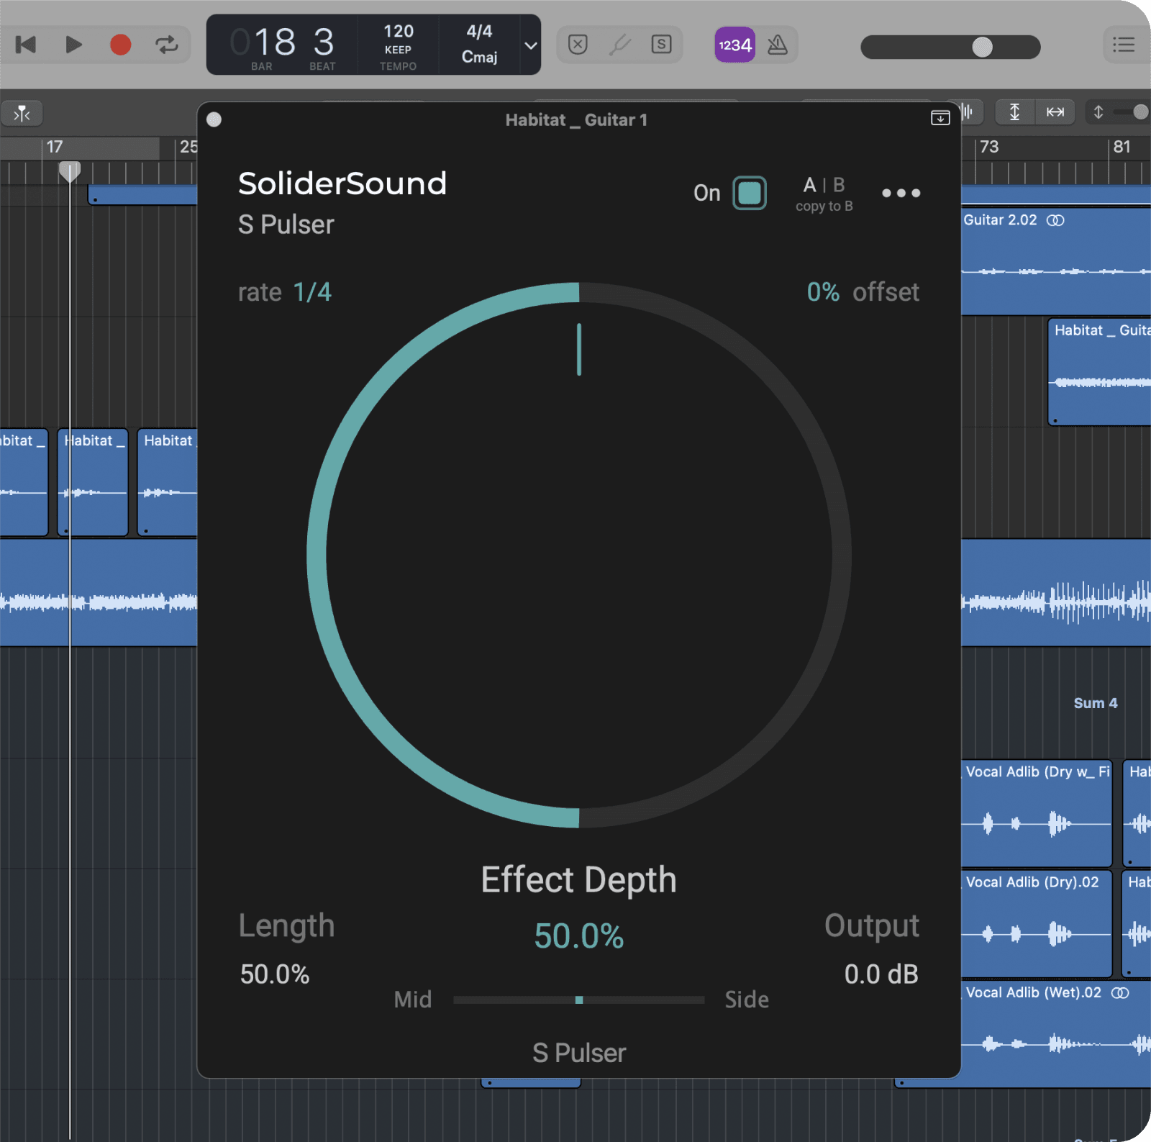The width and height of the screenshot is (1151, 1142).
Task: Click the plugin window link icon
Action: (940, 118)
